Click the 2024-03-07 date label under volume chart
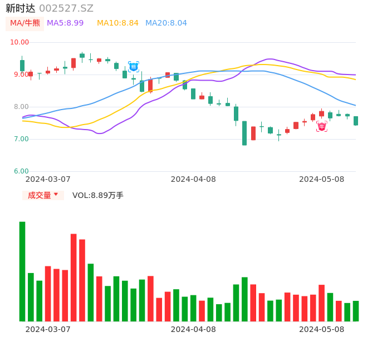Viewport: 382px width, 337px height. (48, 329)
